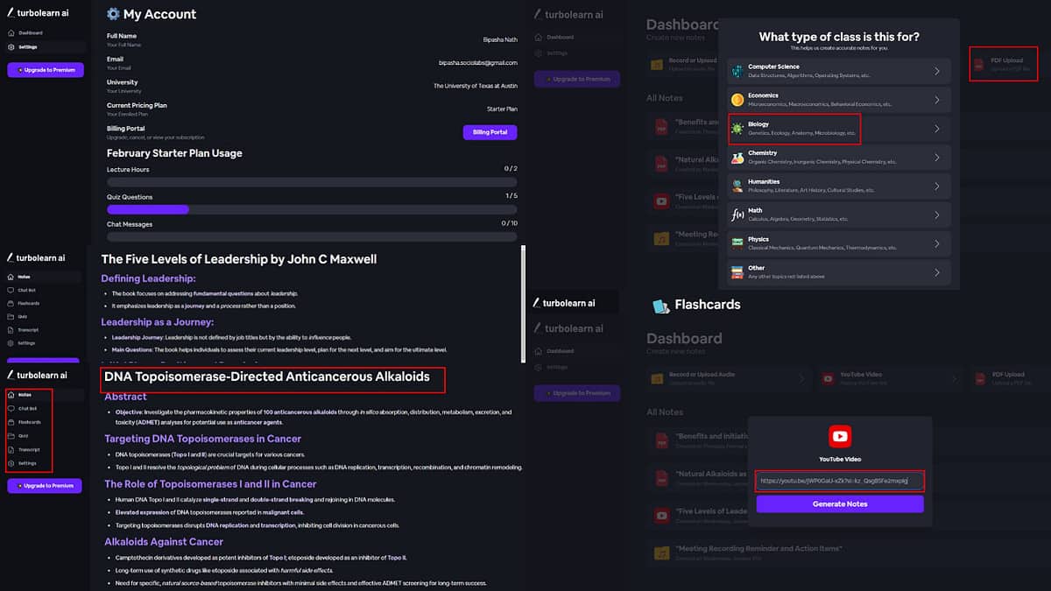Select email bipasha.sociolabs@gmail.com
This screenshot has width=1051, height=591.
[x=477, y=63]
